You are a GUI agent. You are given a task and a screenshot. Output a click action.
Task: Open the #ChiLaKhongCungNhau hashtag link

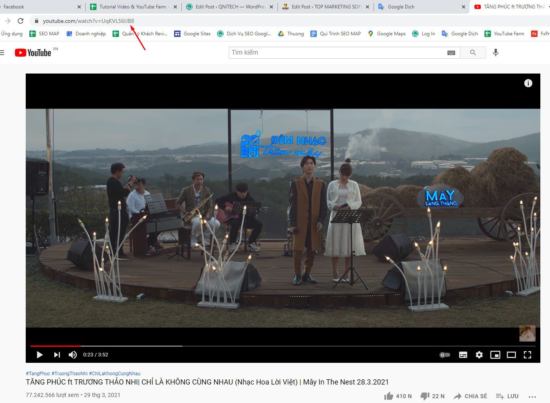tap(115, 374)
